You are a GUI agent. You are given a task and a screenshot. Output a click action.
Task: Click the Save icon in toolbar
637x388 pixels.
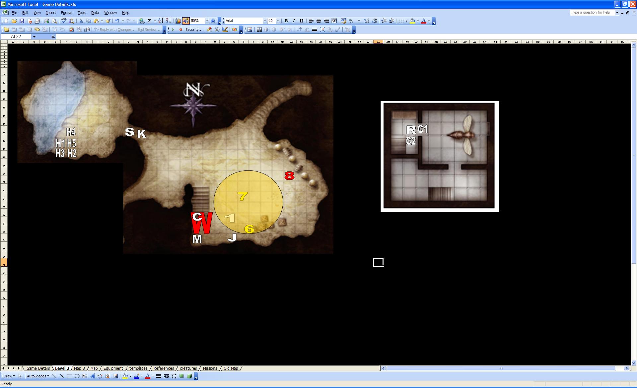pos(22,21)
